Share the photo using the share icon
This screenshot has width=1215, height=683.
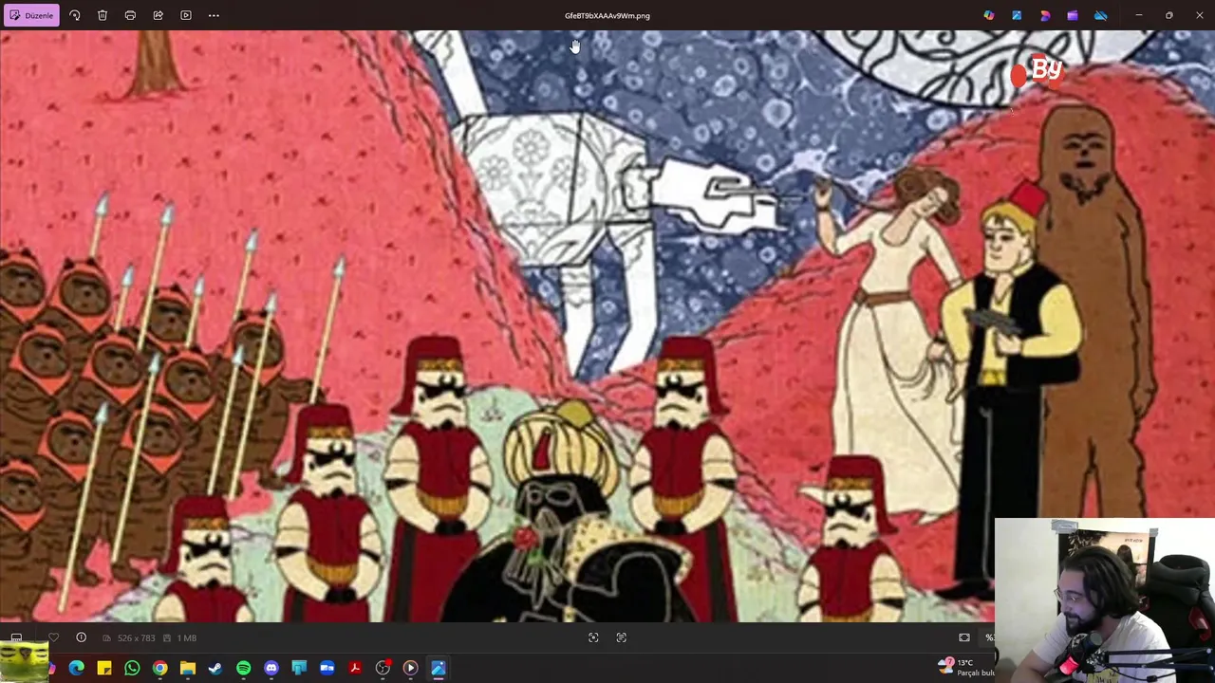pos(159,15)
